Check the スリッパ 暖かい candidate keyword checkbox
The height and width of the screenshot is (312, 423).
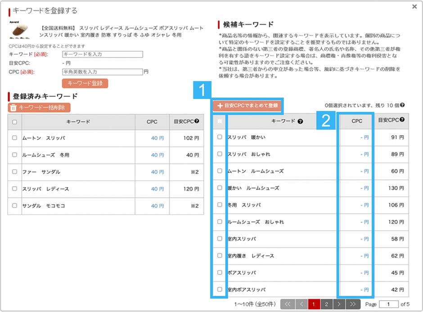(x=220, y=137)
